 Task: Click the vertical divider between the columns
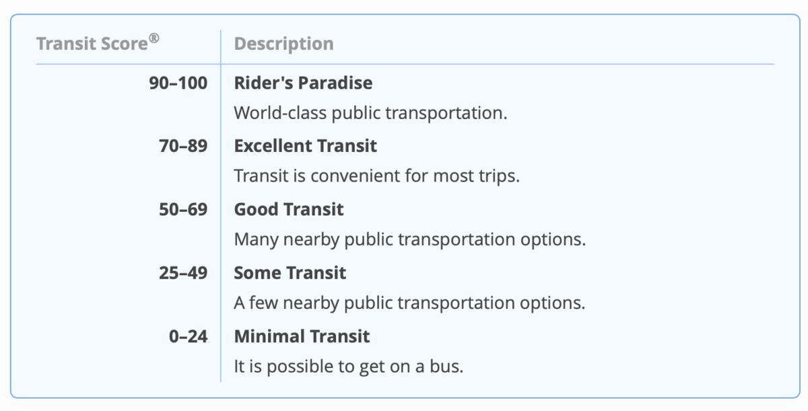[x=221, y=222]
